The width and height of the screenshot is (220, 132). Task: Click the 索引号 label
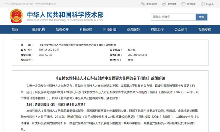coord(26,50)
